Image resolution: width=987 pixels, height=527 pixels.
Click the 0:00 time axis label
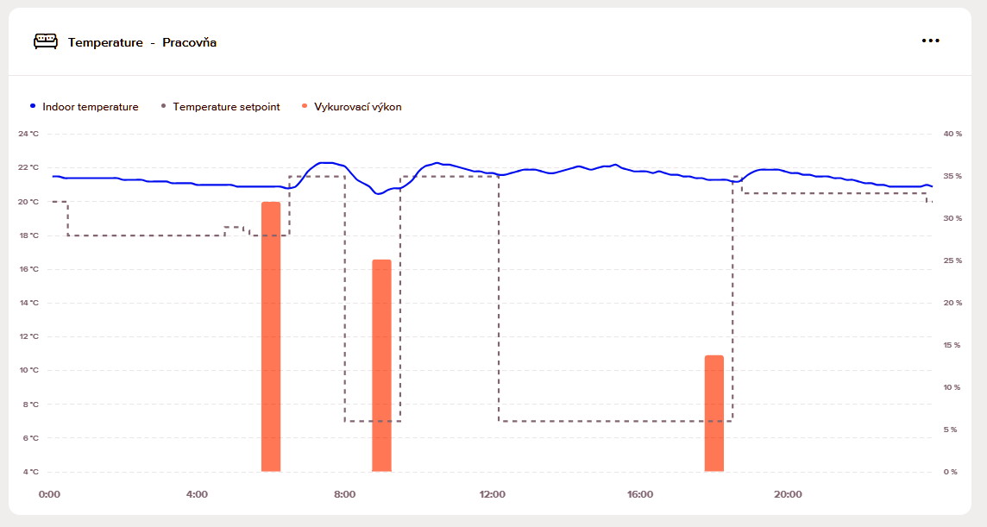[49, 494]
